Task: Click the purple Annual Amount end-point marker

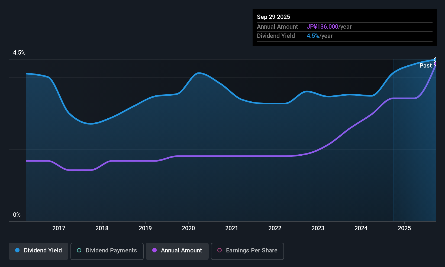Action: pos(436,64)
